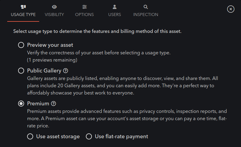Click the USAGE TYPE tab label
Image resolution: width=241 pixels, height=147 pixels.
23,14
